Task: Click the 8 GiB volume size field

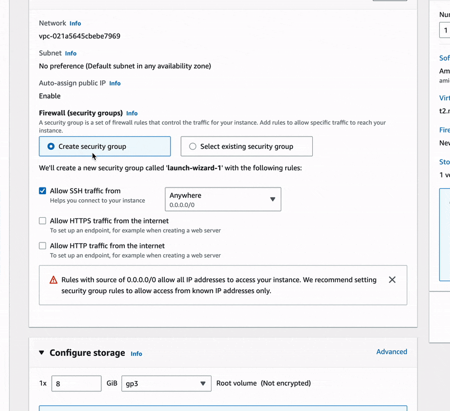Action: (76, 383)
